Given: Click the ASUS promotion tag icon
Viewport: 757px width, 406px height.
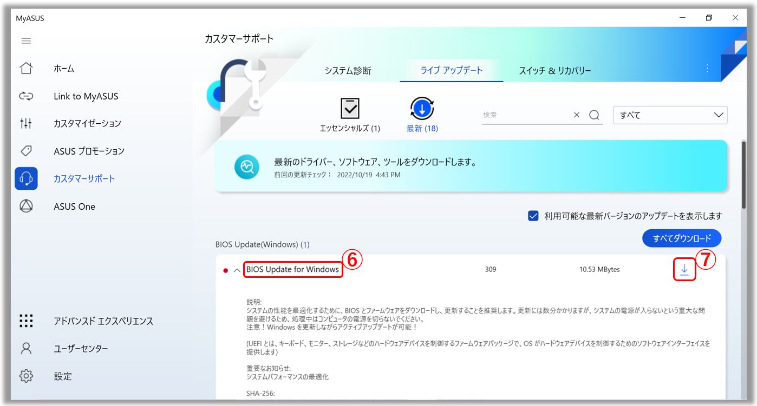Looking at the screenshot, I should (x=26, y=151).
